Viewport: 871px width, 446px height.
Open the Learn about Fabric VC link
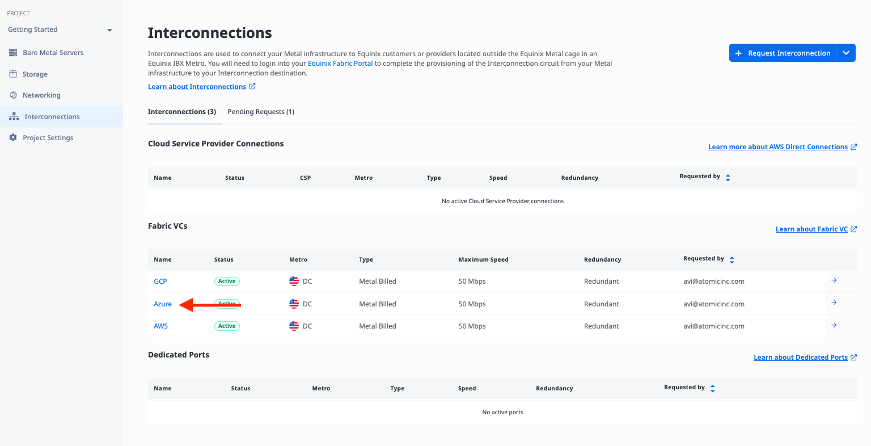tap(811, 229)
